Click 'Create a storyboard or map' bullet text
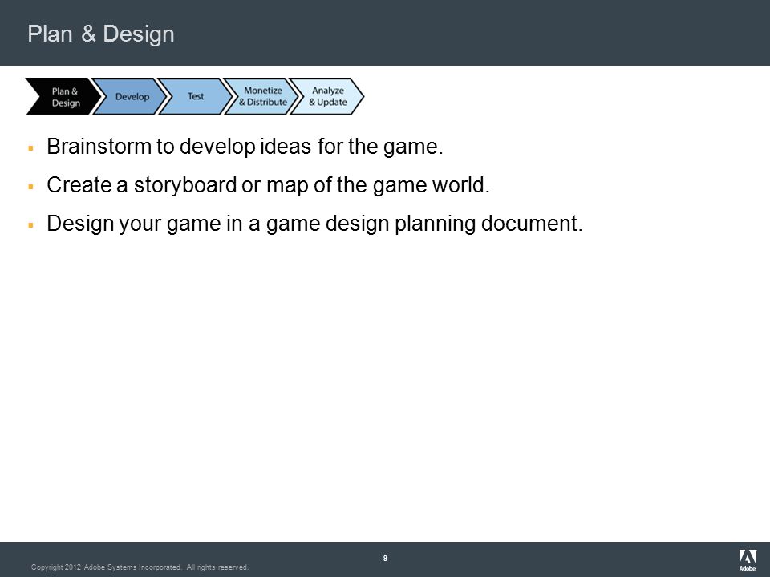This screenshot has height=577, width=770. (x=268, y=185)
